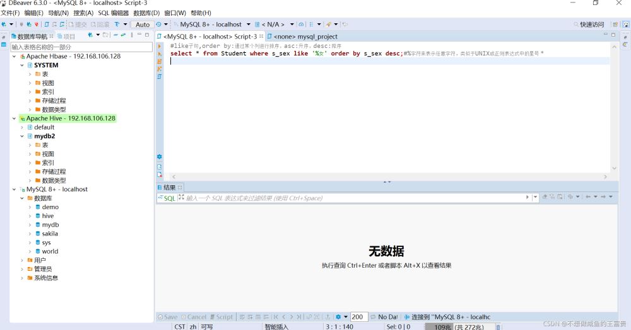Click the memory usage bar showing 109兆
The image size is (631, 330).
[x=460, y=327]
